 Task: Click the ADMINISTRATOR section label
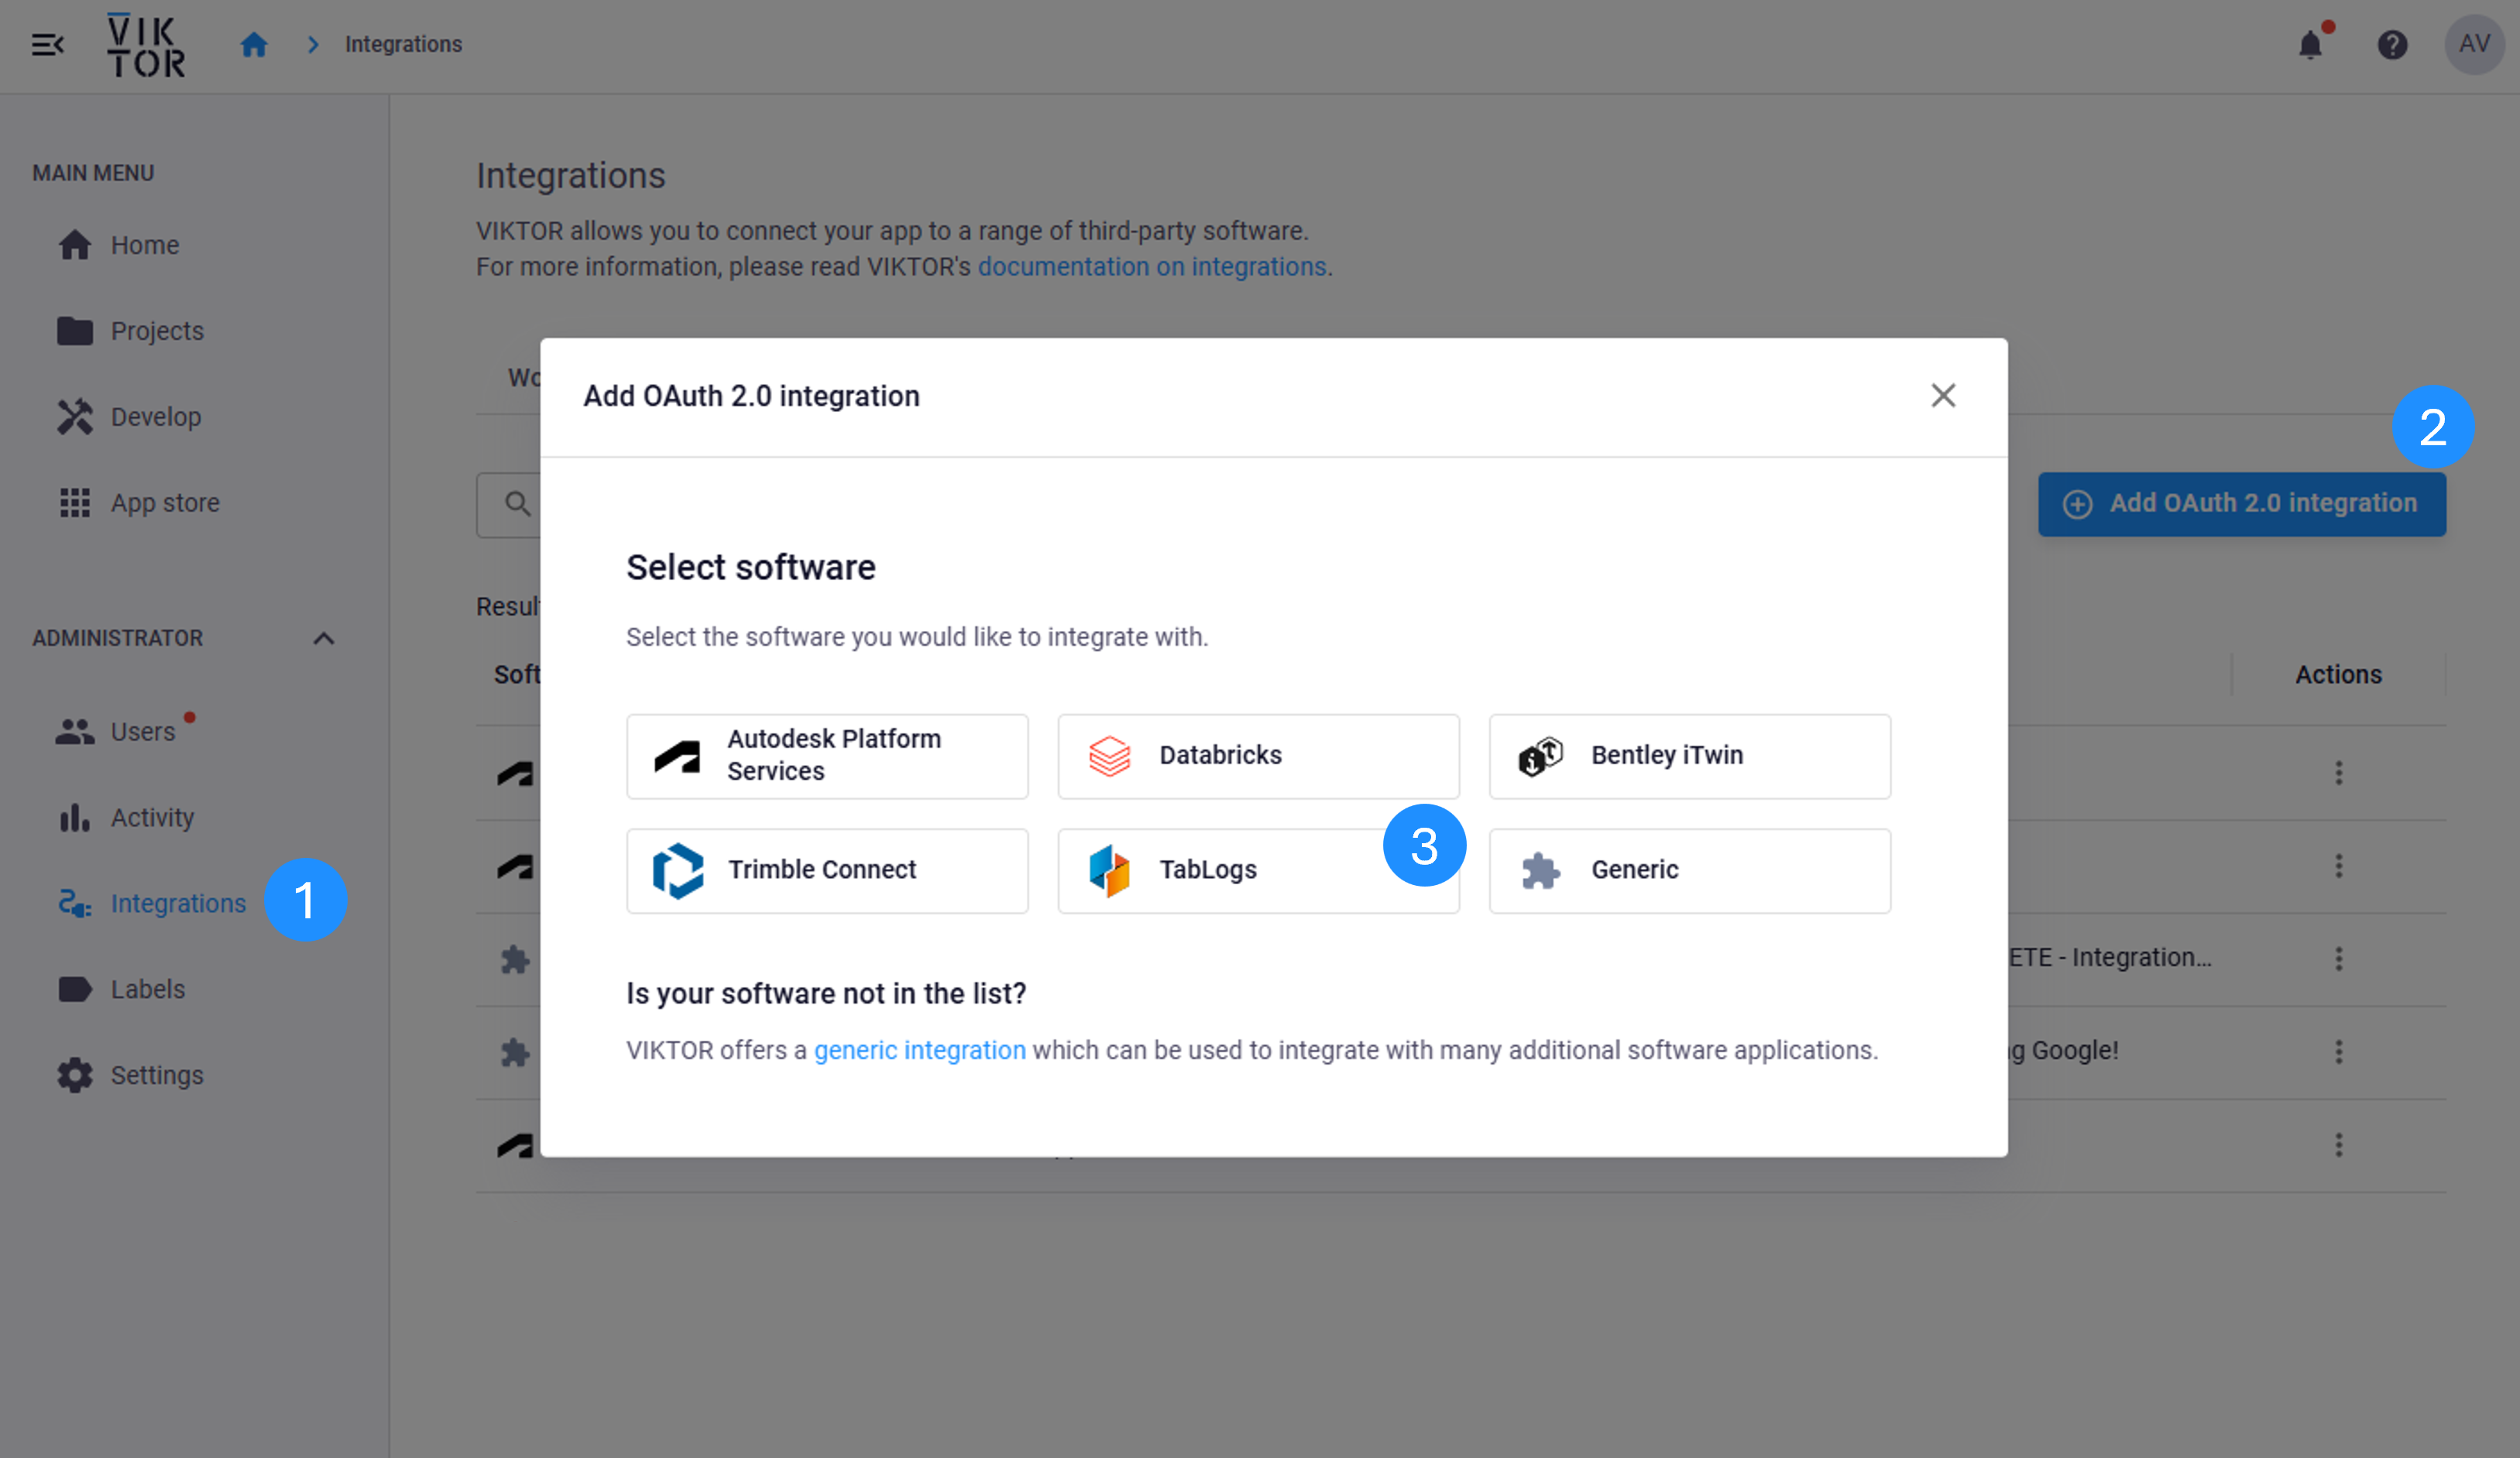click(x=117, y=638)
